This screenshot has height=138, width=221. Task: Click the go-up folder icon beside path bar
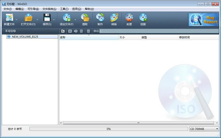point(63,31)
